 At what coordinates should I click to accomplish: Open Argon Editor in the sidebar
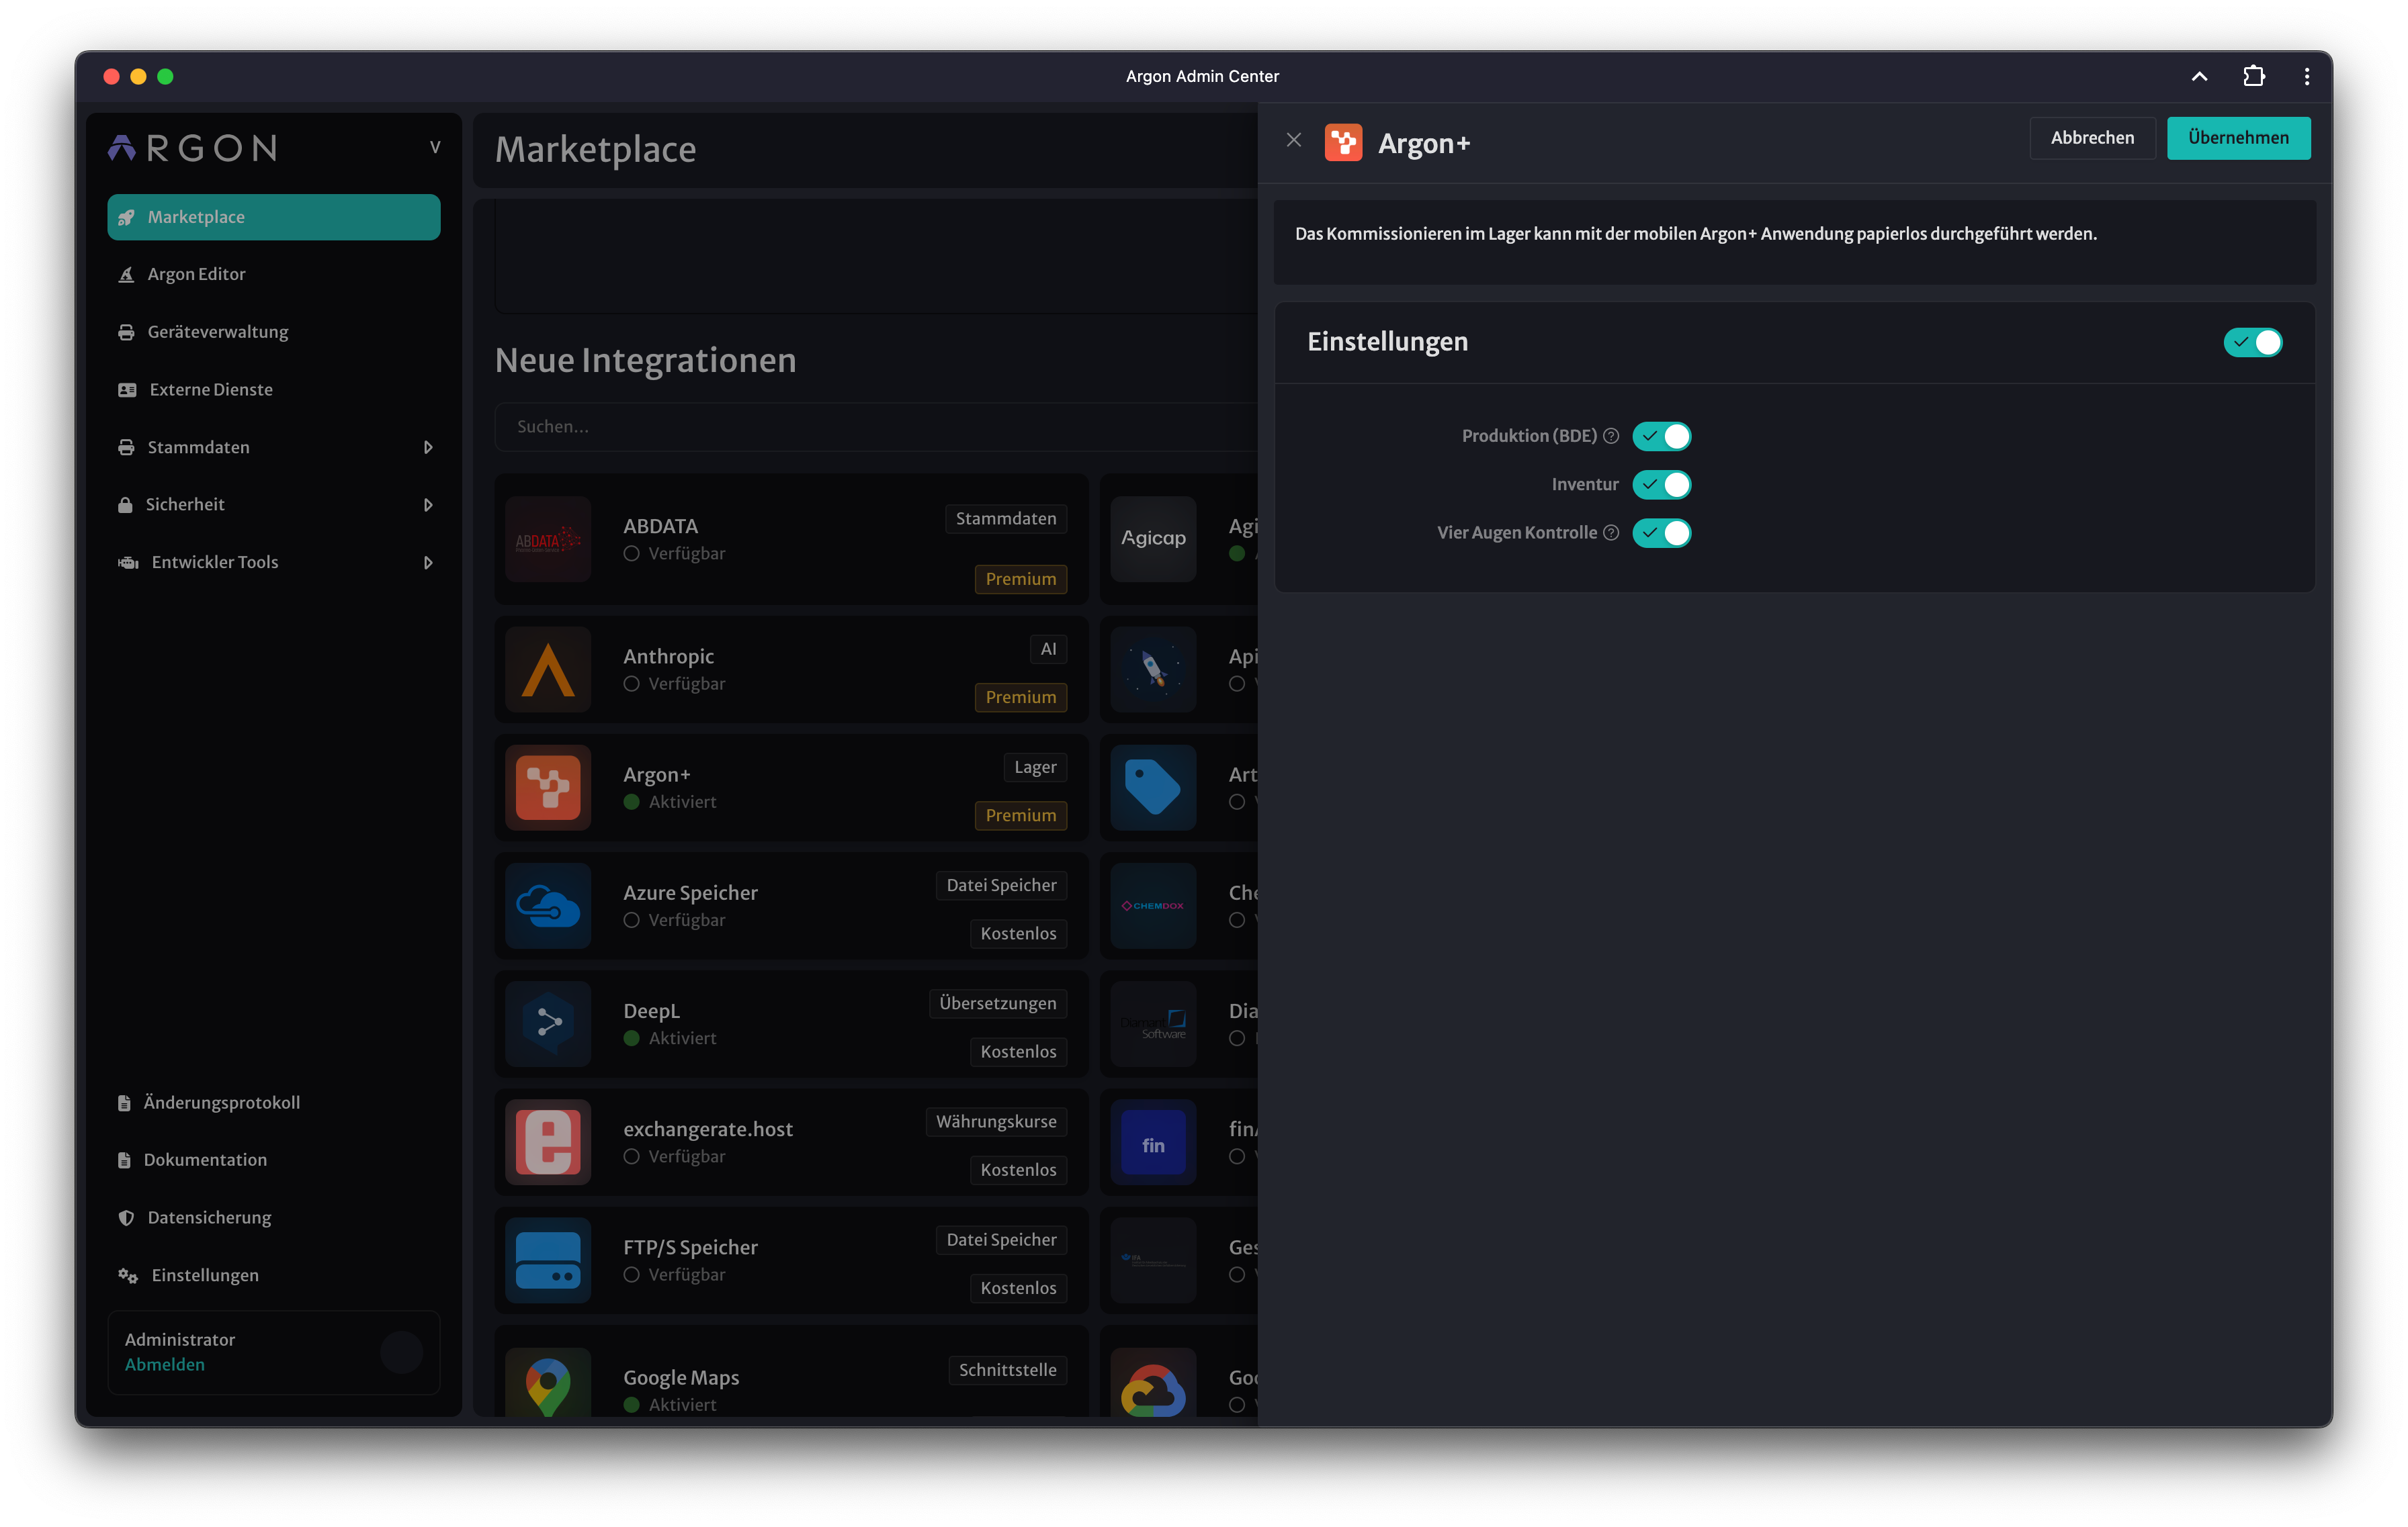tap(273, 274)
